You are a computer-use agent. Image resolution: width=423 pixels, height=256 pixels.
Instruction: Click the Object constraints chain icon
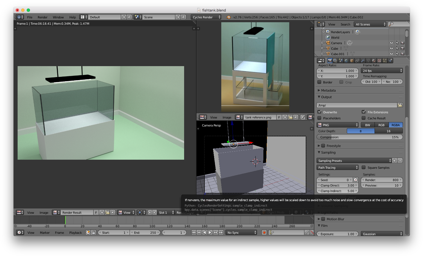pos(357,61)
